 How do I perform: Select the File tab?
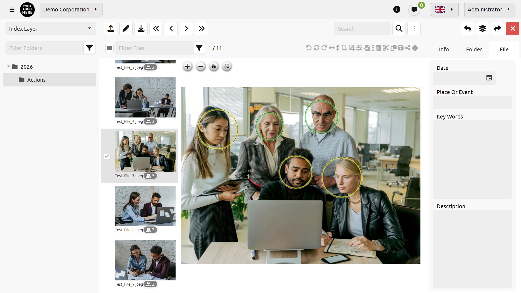coord(504,49)
